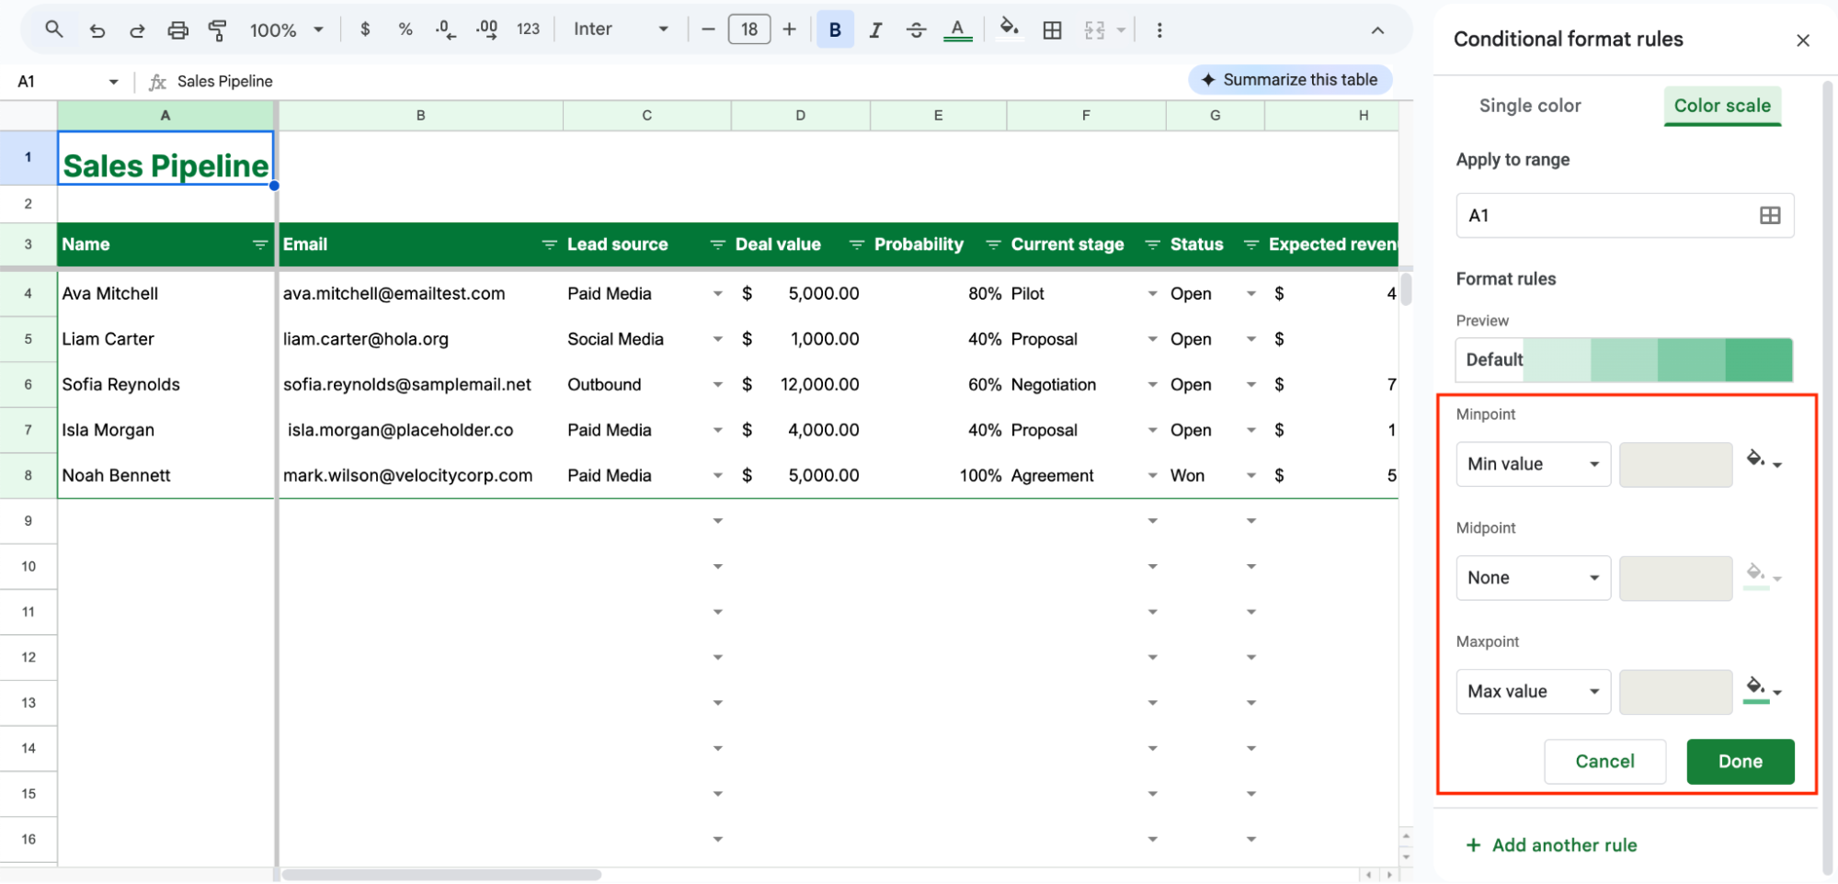Image resolution: width=1838 pixels, height=884 pixels.
Task: Click the Default color scale preview
Action: point(1623,359)
